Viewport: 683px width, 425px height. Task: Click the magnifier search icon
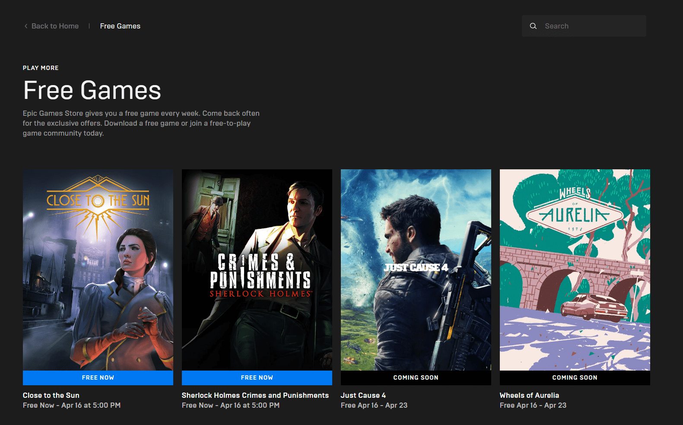point(533,26)
